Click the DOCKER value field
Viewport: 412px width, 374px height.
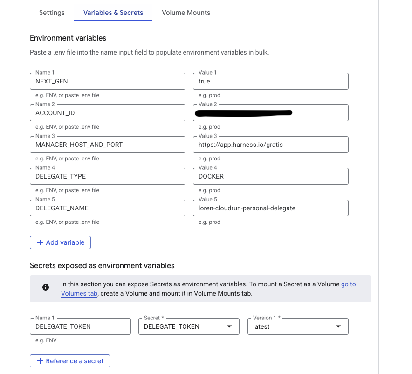(x=271, y=176)
